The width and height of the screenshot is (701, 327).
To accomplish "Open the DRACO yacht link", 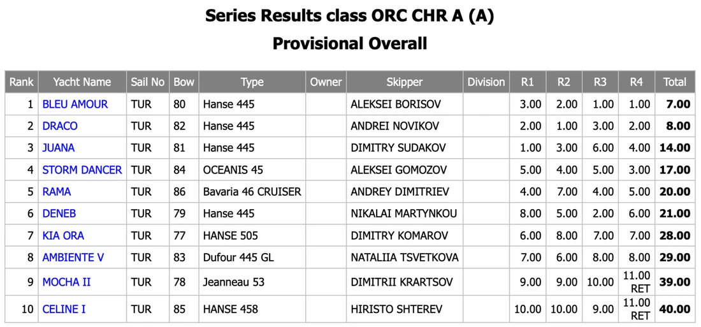I will (60, 126).
